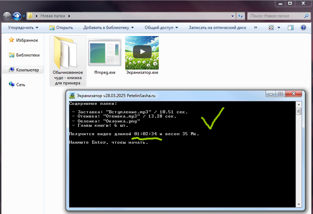Click the console window title bar icon
This screenshot has height=214, width=313.
click(72, 95)
